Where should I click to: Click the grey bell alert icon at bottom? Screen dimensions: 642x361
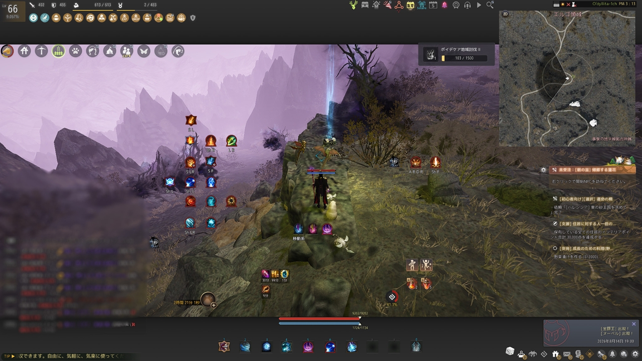pos(612,354)
